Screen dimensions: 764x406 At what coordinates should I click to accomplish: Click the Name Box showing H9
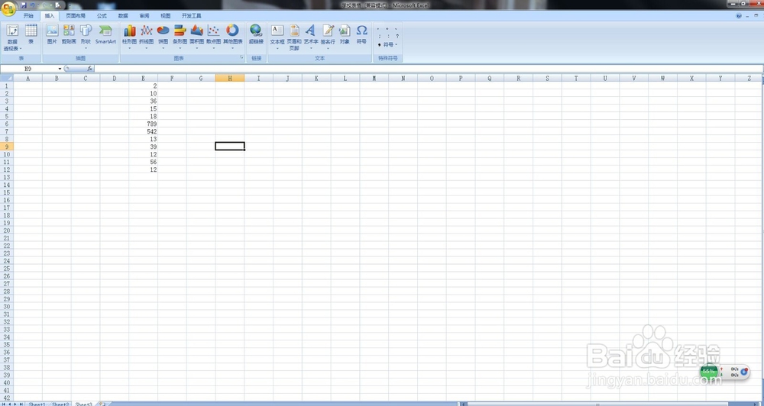pos(28,69)
